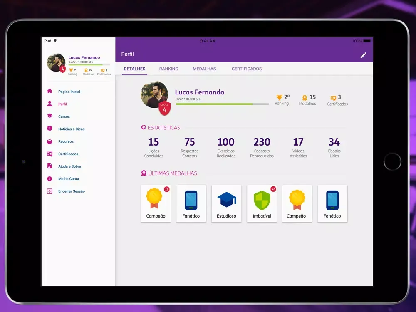Image resolution: width=416 pixels, height=312 pixels.
Task: Tap the Certificados certificate icon in sidebar menu
Action: coord(50,154)
